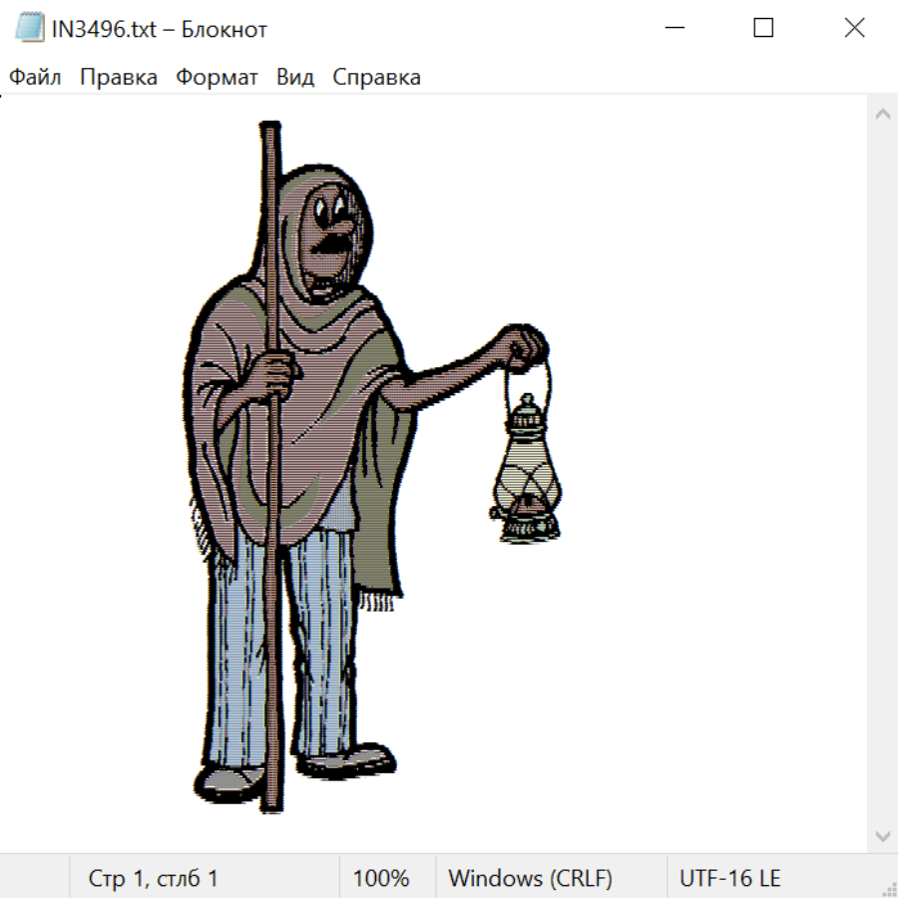This screenshot has width=898, height=898.
Task: Minimize the Блокнот window
Action: click(673, 29)
